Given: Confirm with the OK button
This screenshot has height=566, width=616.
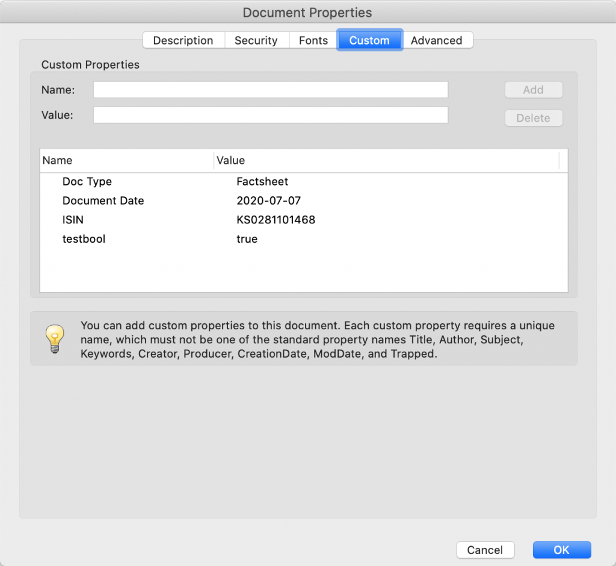Looking at the screenshot, I should (561, 550).
